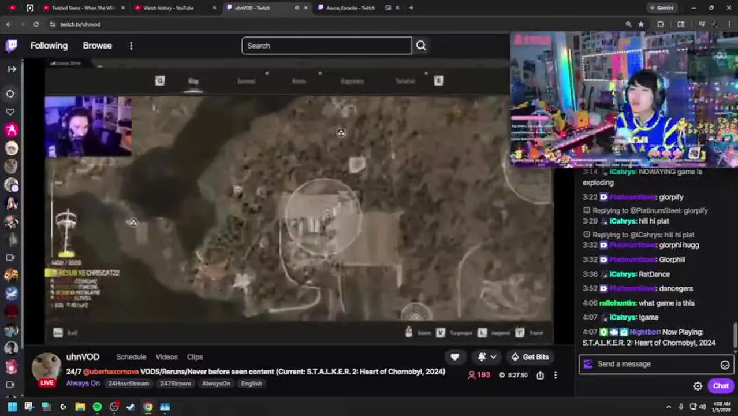The width and height of the screenshot is (738, 416).
Task: Select the 24HourStream tag
Action: pyautogui.click(x=128, y=384)
